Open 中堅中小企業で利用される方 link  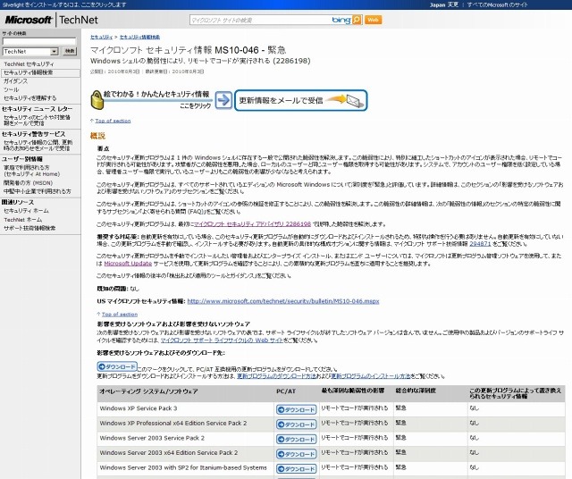[x=38, y=191]
